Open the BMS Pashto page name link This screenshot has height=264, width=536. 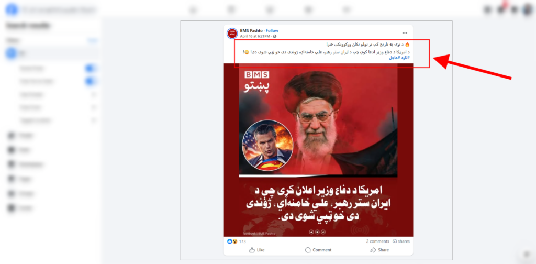click(251, 31)
